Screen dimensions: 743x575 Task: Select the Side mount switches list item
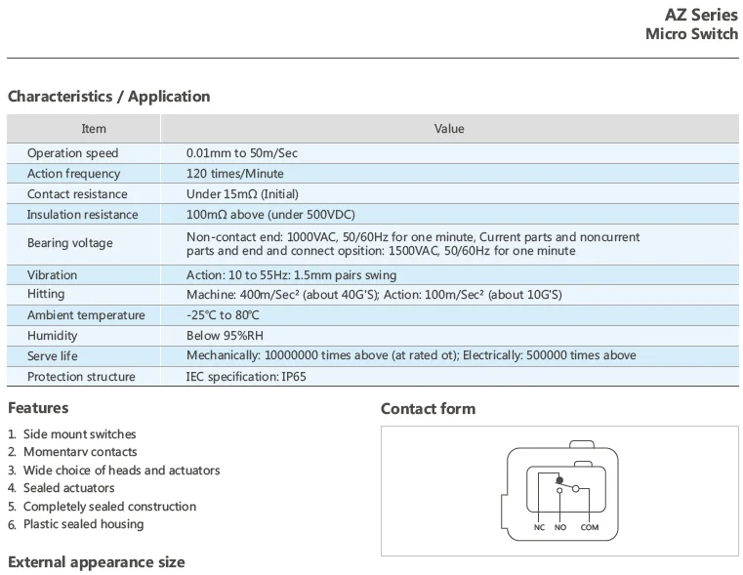pos(80,434)
